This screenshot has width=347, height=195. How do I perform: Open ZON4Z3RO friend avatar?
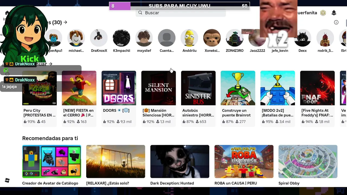click(234, 38)
